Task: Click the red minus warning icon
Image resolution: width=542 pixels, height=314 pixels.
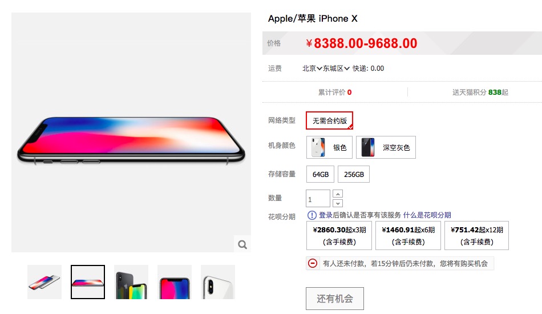Action: click(313, 263)
